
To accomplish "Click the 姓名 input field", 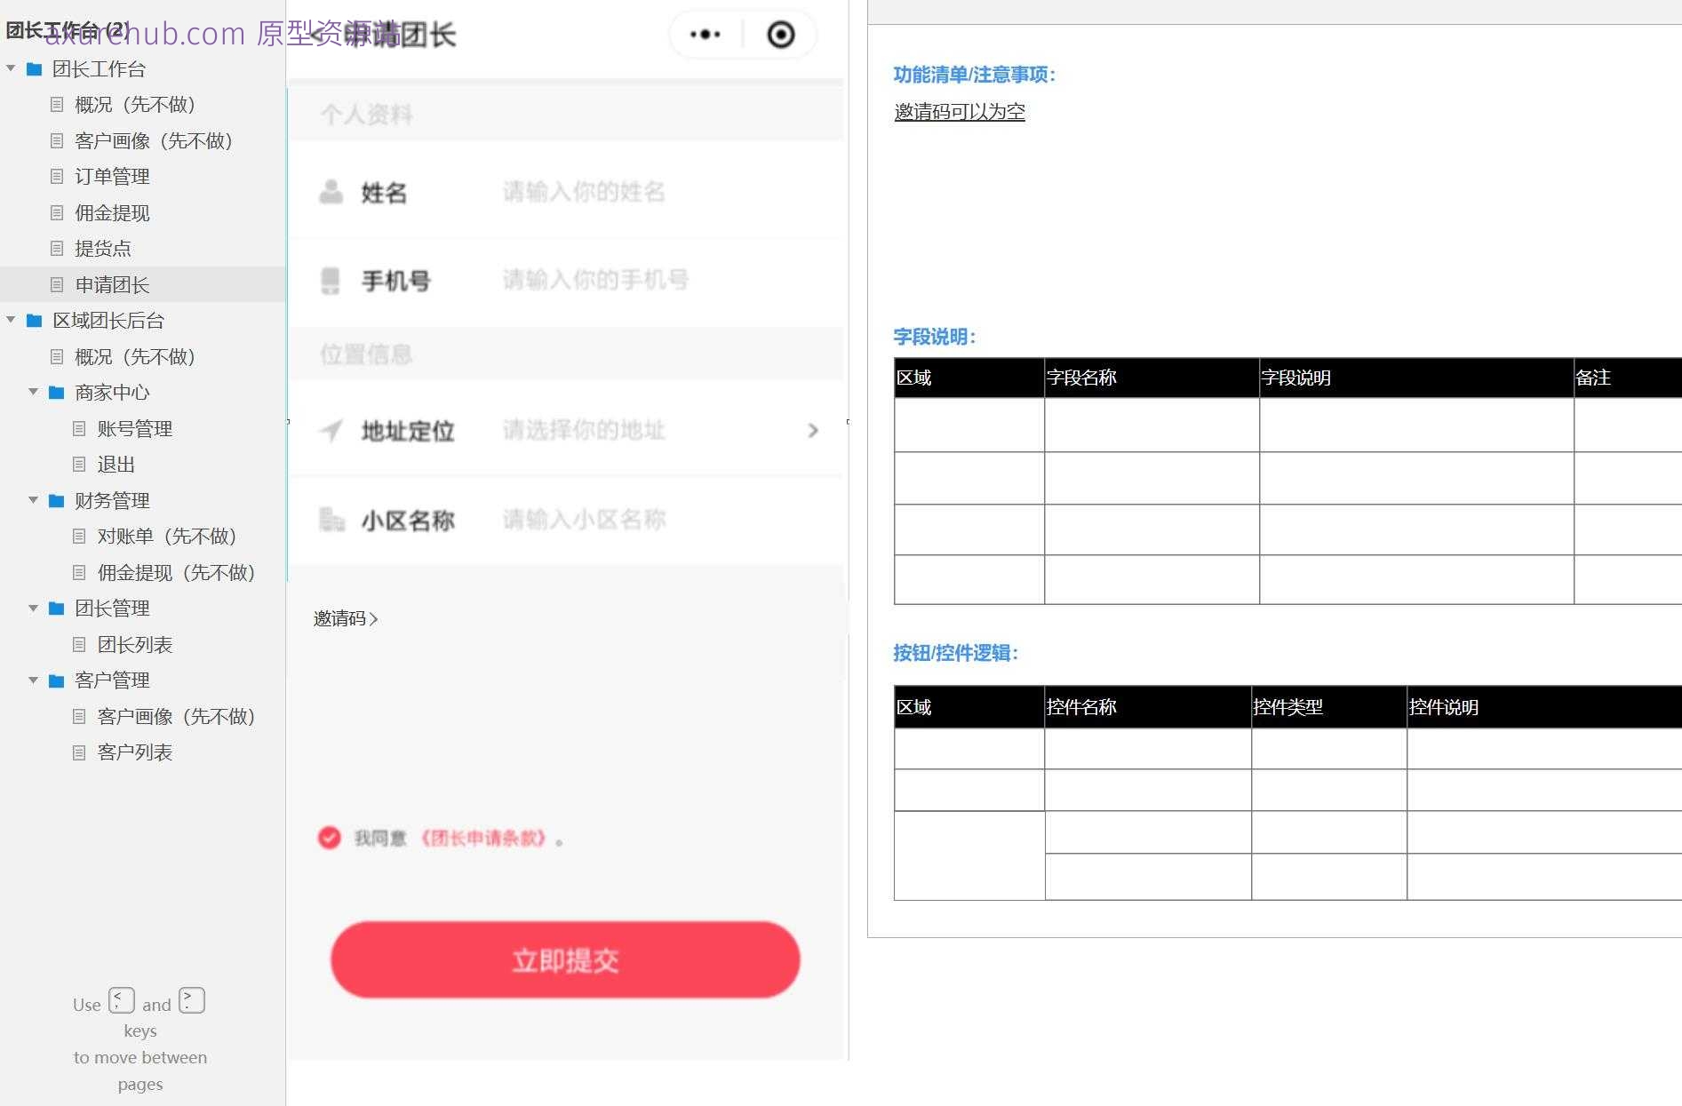I will coord(582,192).
